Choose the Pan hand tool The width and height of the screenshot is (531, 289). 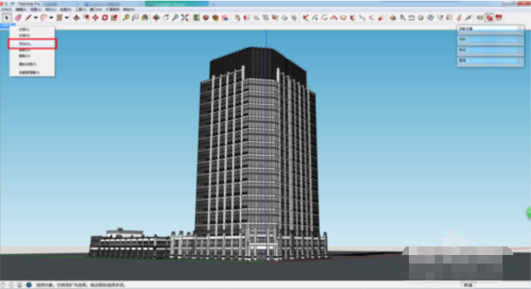pyautogui.click(x=166, y=18)
